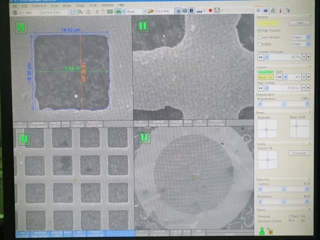Viewport: 320px width, 240px height.
Task: Click the Chamber Pressure minus button
Action: [x=304, y=57]
